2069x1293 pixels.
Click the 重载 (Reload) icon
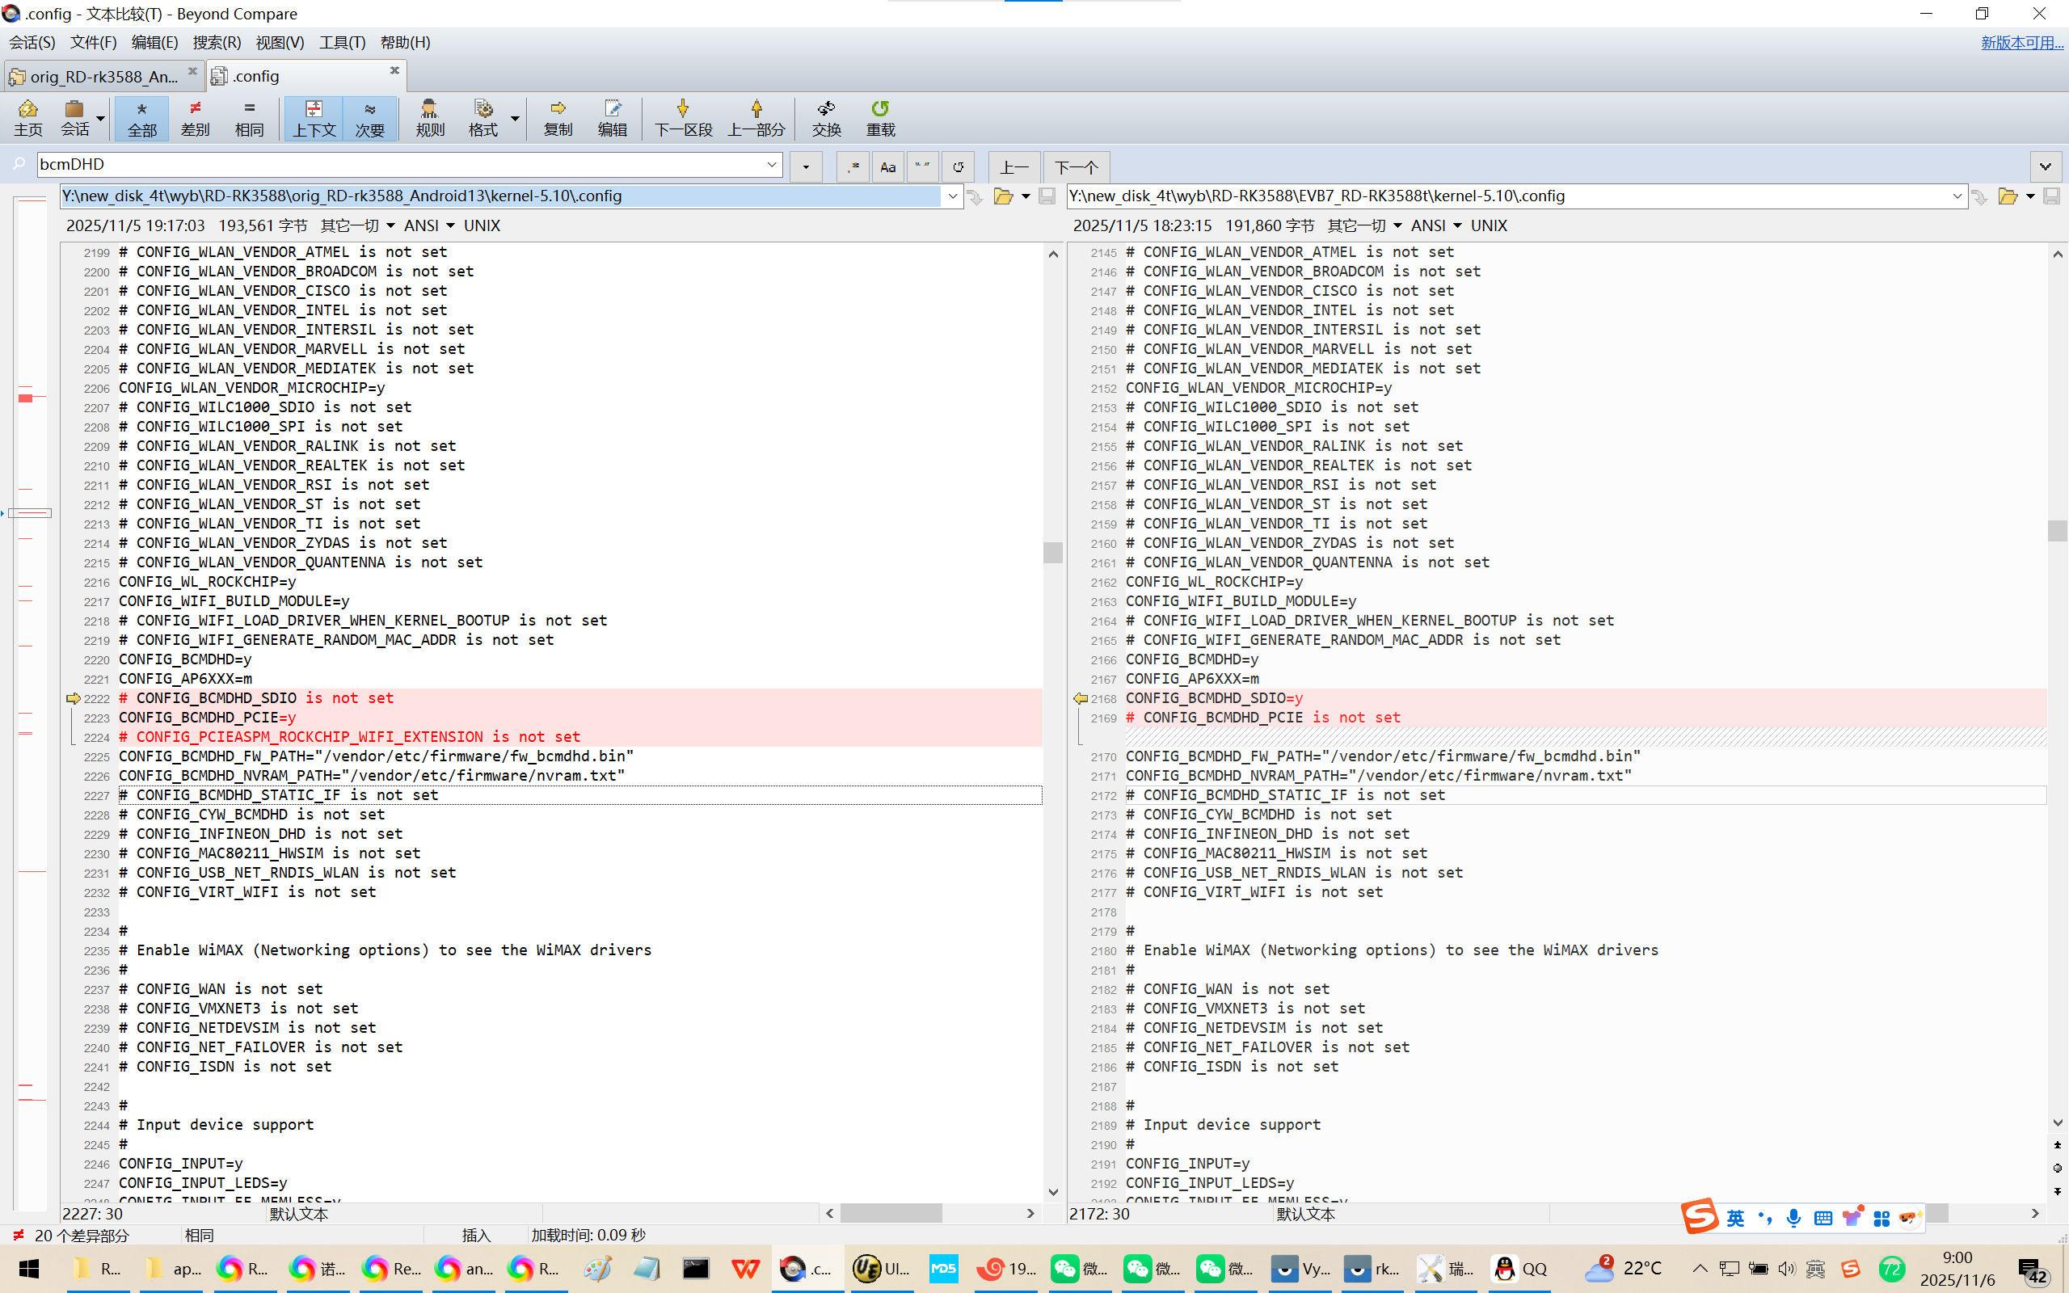click(880, 117)
